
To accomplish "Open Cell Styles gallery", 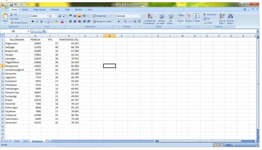I will click(x=170, y=19).
